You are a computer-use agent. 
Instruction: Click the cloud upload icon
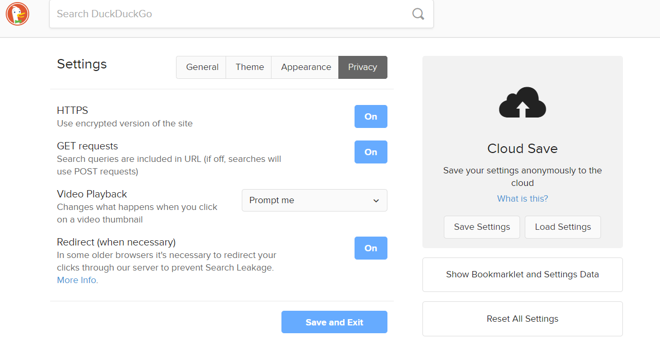pyautogui.click(x=522, y=102)
